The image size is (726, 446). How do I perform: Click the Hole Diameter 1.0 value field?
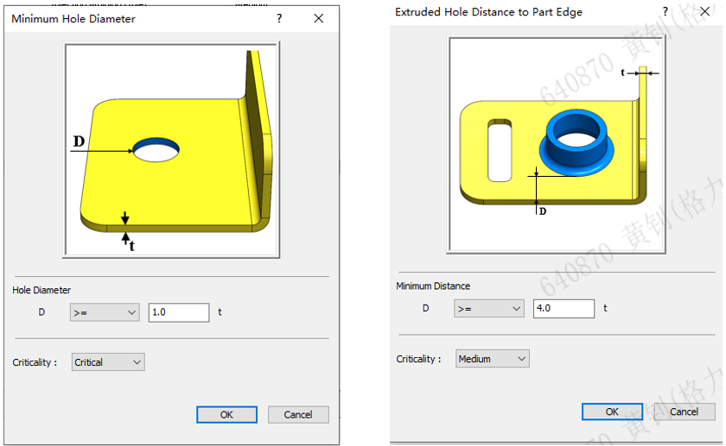click(x=179, y=312)
